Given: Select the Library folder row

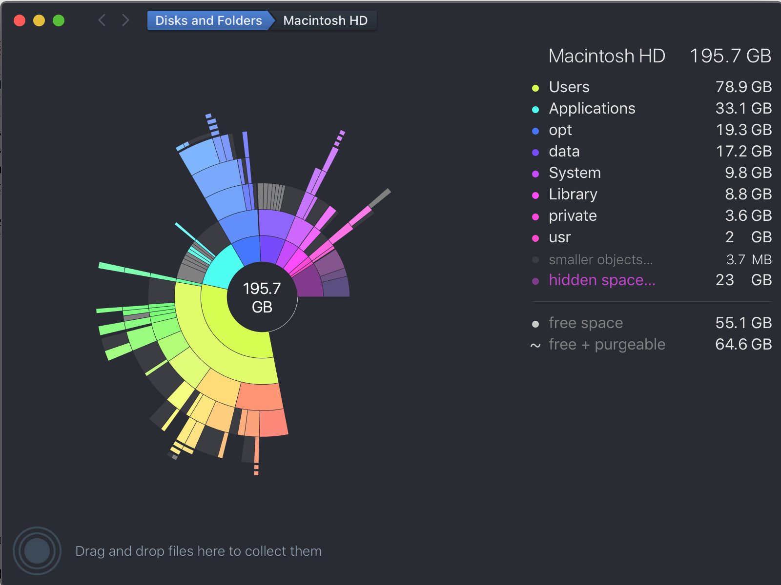Looking at the screenshot, I should click(x=652, y=194).
